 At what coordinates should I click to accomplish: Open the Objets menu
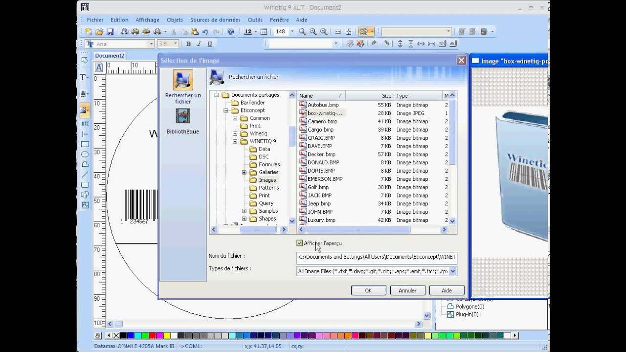tap(175, 20)
